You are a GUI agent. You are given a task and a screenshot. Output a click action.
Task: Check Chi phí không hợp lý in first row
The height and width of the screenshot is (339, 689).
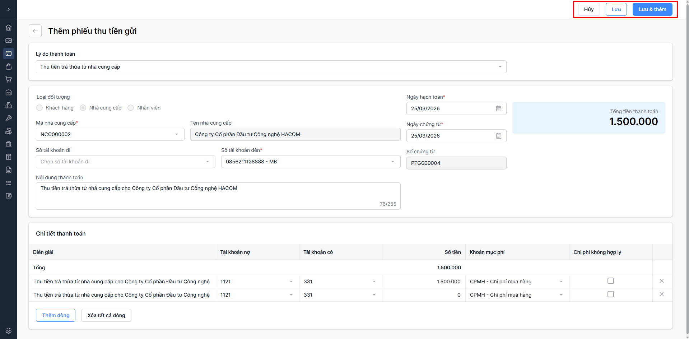[x=610, y=281]
